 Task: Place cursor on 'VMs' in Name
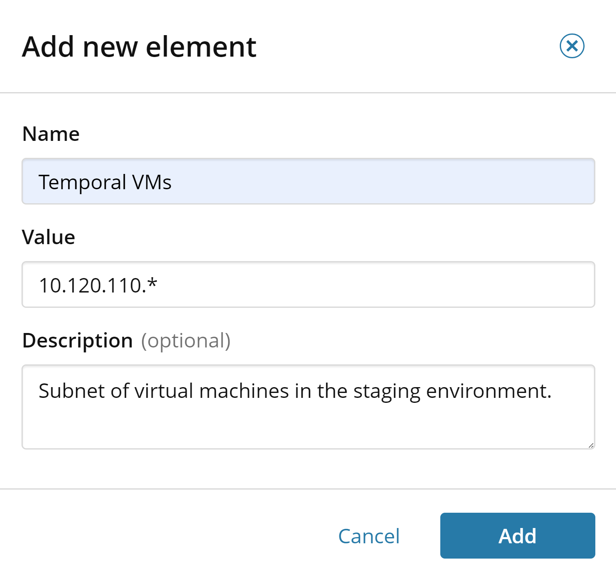tap(151, 182)
